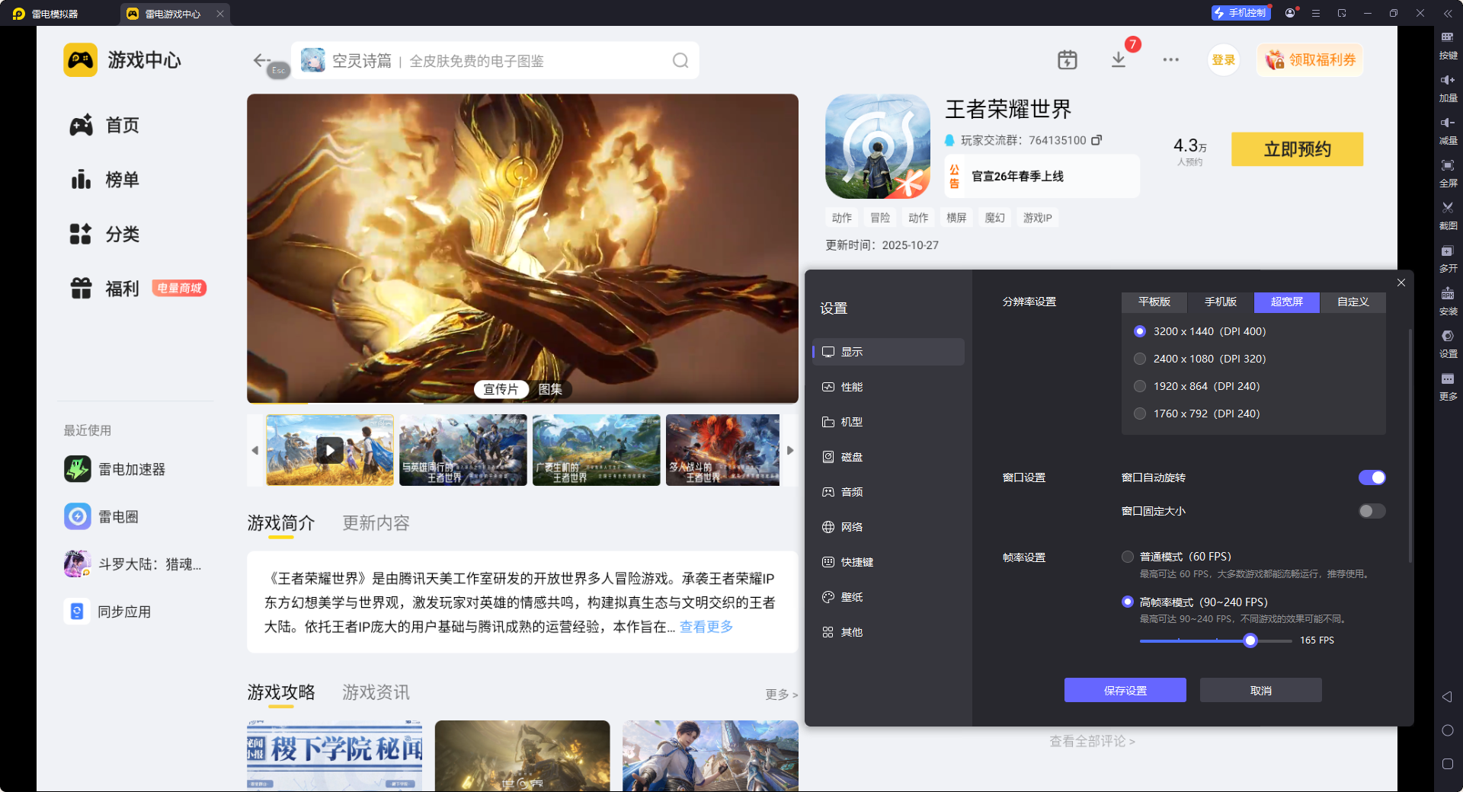This screenshot has width=1463, height=792.
Task: Click the fullscreen (全屏) sidebar icon
Action: click(x=1448, y=171)
